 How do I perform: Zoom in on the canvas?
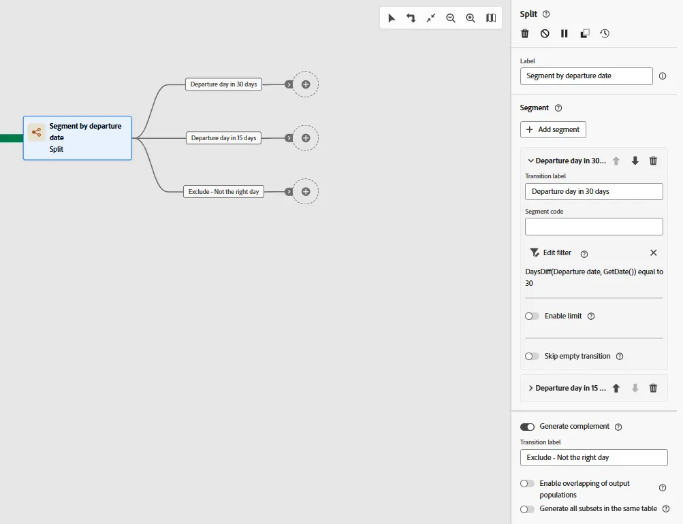point(471,18)
